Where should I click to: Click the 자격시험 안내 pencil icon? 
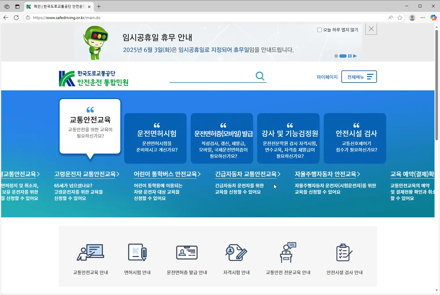click(236, 253)
